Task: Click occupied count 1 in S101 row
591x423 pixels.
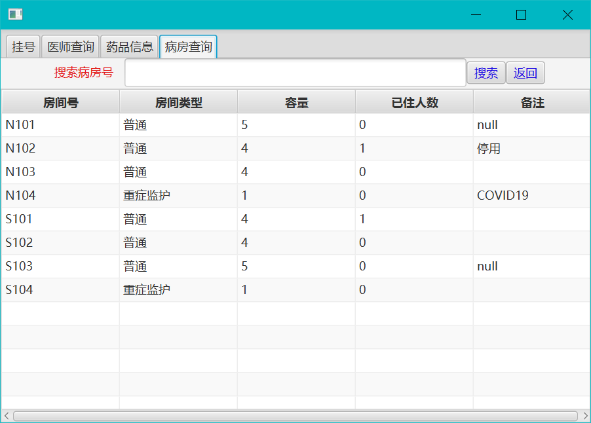Action: pos(362,219)
